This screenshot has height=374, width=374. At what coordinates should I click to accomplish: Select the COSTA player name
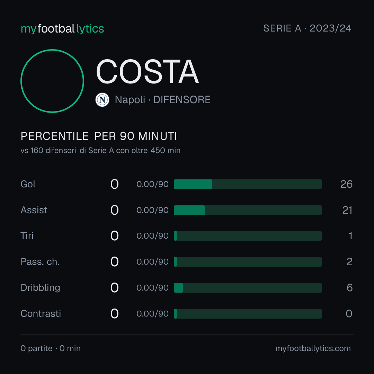147,72
